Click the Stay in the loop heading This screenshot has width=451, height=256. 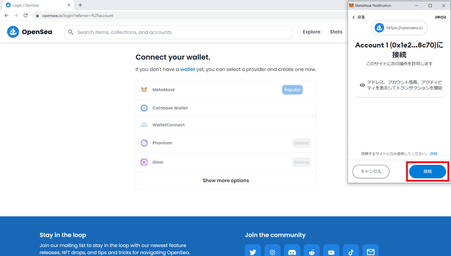(x=63, y=235)
